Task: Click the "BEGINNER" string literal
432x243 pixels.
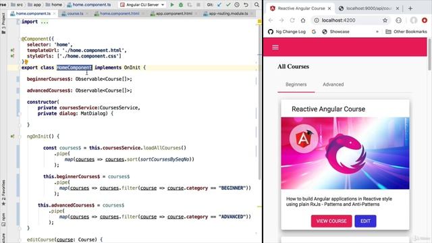Action: click(x=232, y=188)
